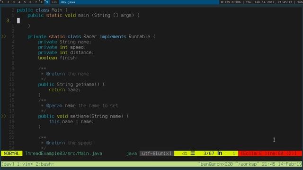
Task: Click the java filetype label in statusline
Action: coord(132,153)
